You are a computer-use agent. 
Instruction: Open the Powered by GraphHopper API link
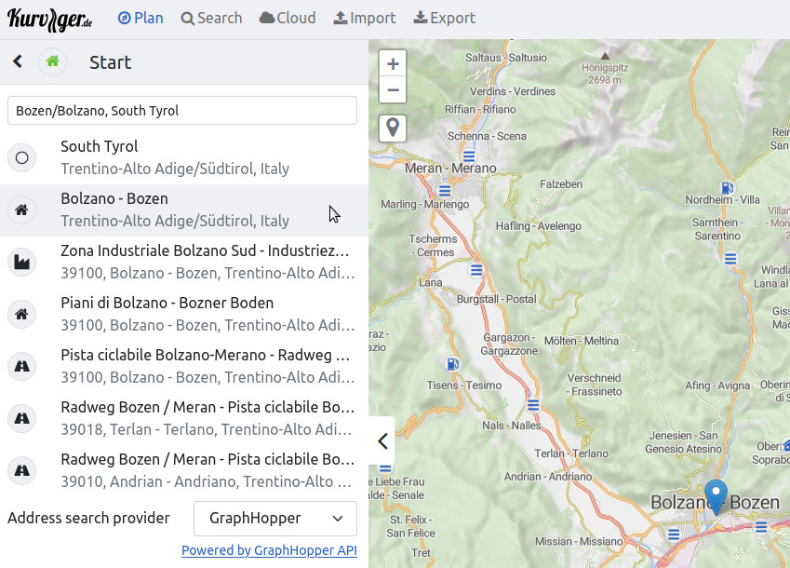[x=269, y=550]
